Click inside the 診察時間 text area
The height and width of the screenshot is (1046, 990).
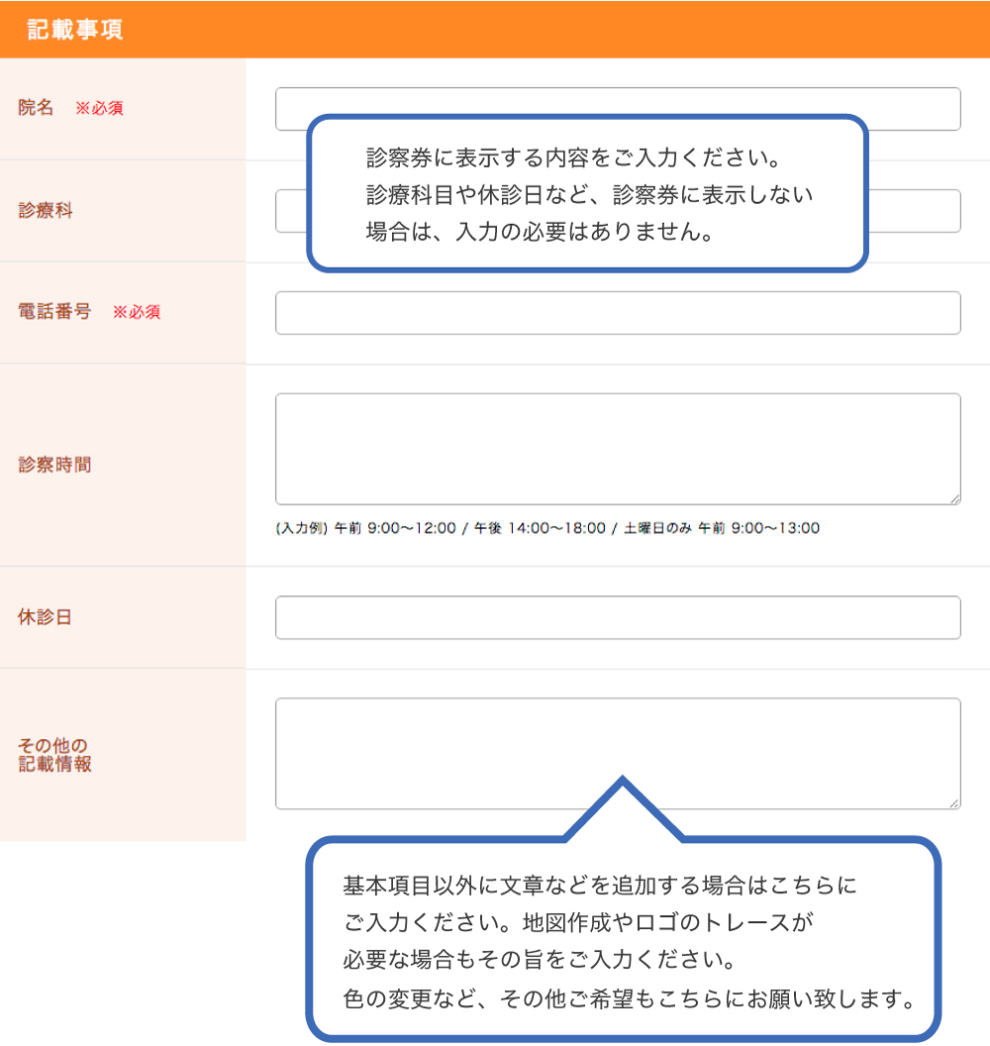(618, 449)
